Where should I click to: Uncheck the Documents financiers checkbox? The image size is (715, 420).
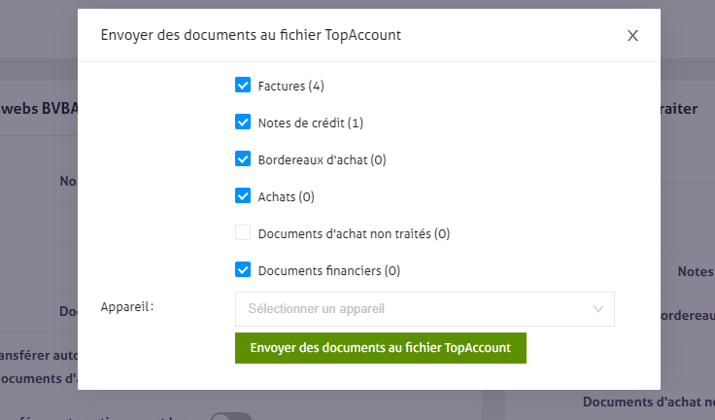(243, 270)
